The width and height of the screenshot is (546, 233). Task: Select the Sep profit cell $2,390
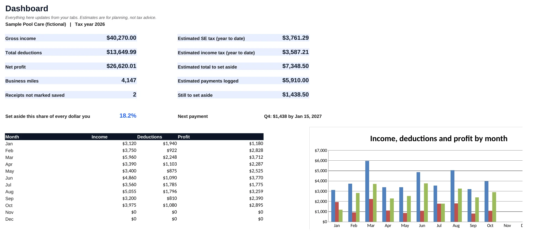[x=256, y=198]
